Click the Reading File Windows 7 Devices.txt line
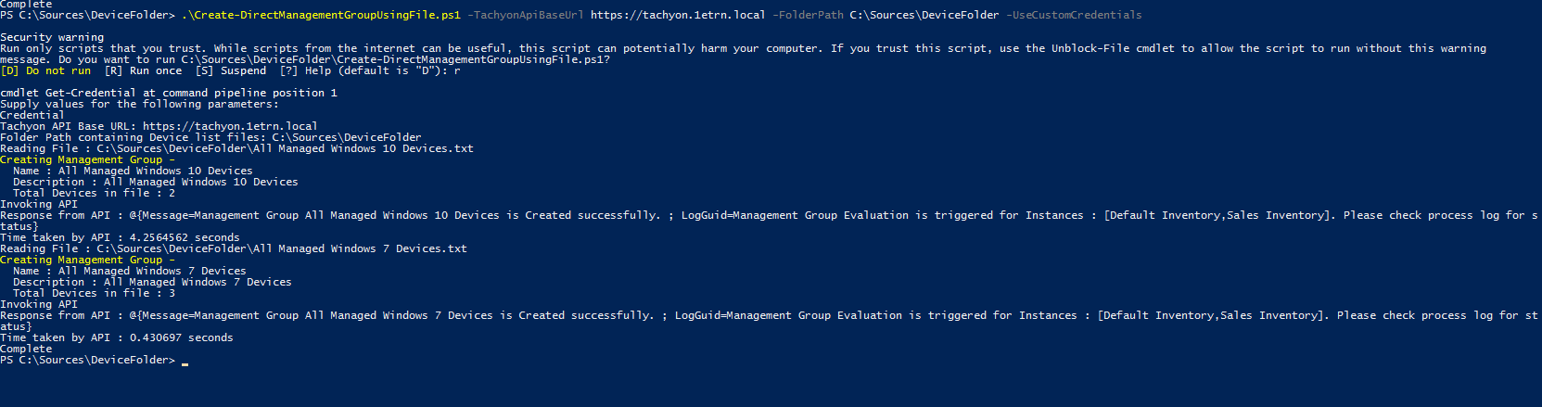The height and width of the screenshot is (407, 1542). click(x=234, y=248)
